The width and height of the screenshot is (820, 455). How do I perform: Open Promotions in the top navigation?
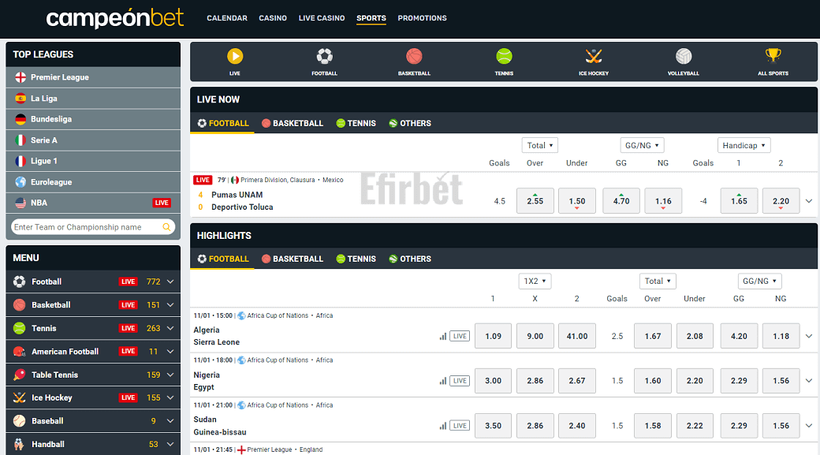pos(422,18)
